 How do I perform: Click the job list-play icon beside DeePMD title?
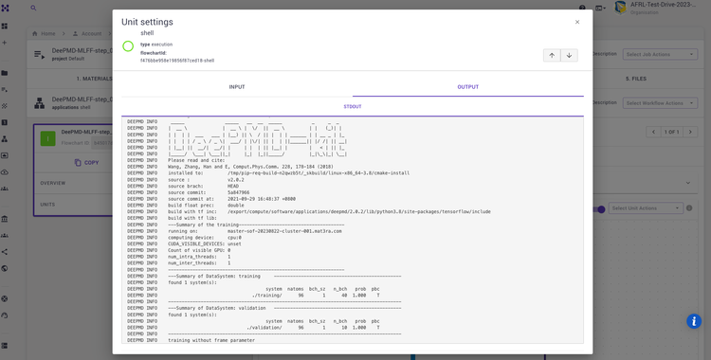point(40,54)
